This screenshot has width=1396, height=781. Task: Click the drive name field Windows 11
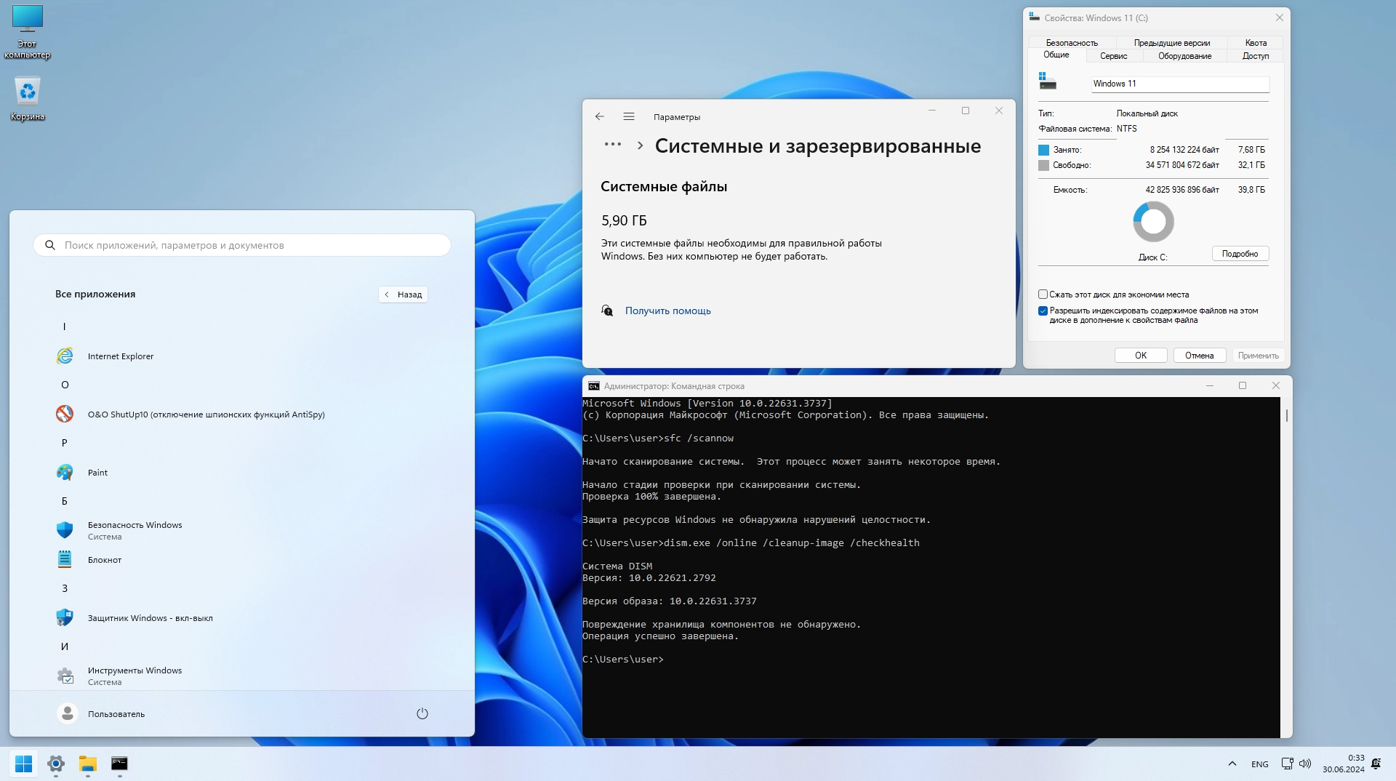pos(1180,84)
